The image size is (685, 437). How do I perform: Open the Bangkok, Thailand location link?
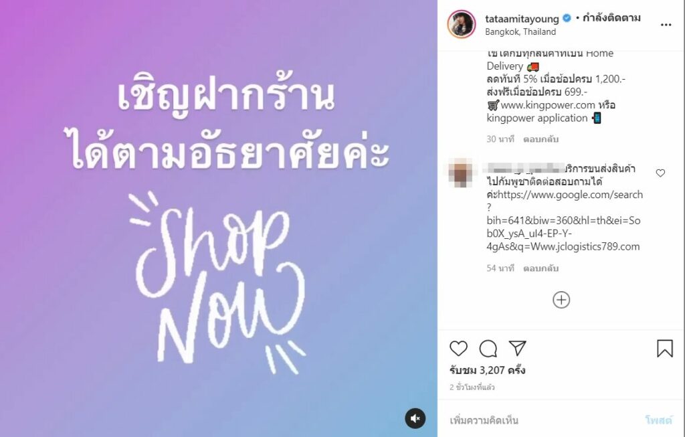click(x=520, y=32)
